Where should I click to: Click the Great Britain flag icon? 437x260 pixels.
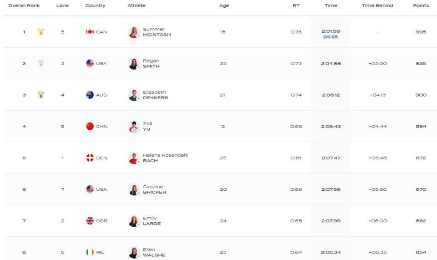pos(90,221)
